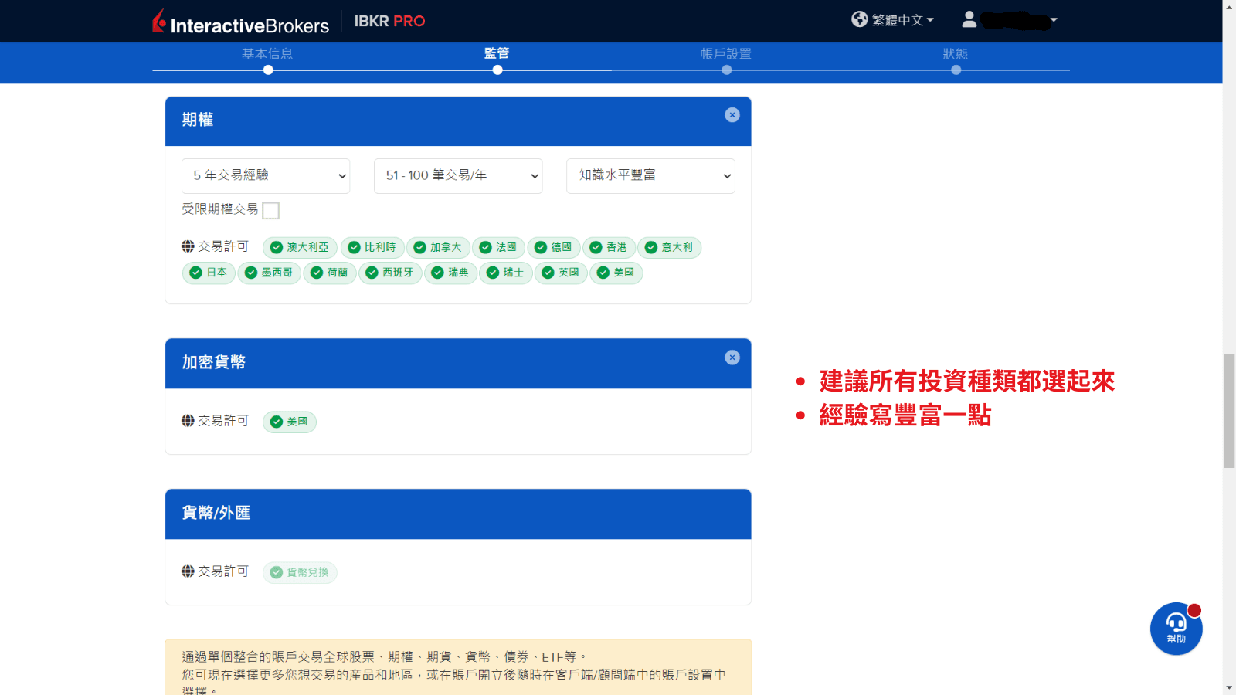The image size is (1236, 695).
Task: Remove the 期權 section via its close button
Action: click(732, 114)
